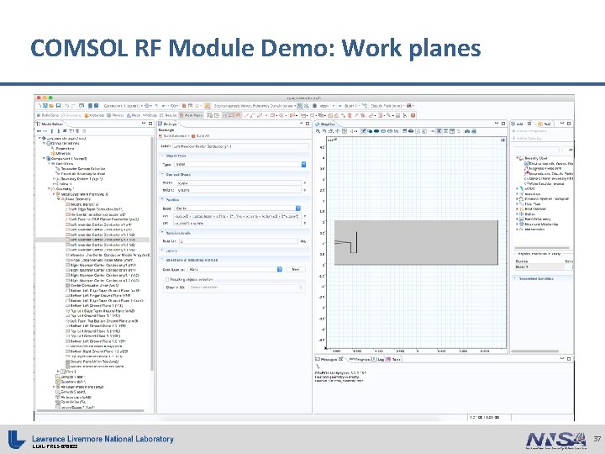Collapse the Object Type section
Image resolution: width=605 pixels, height=454 pixels.
(x=162, y=156)
